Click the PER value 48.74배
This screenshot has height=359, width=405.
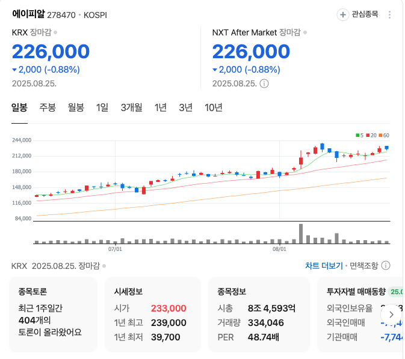tap(263, 337)
